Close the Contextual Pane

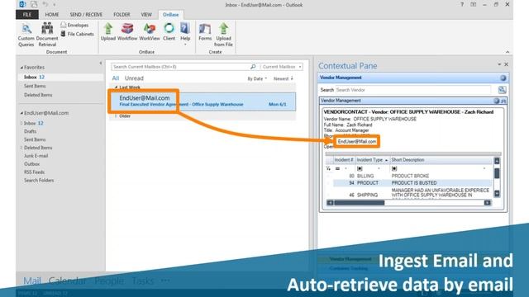[x=506, y=64]
